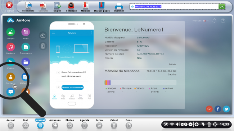Bookmark page with Marquer

point(86,7)
